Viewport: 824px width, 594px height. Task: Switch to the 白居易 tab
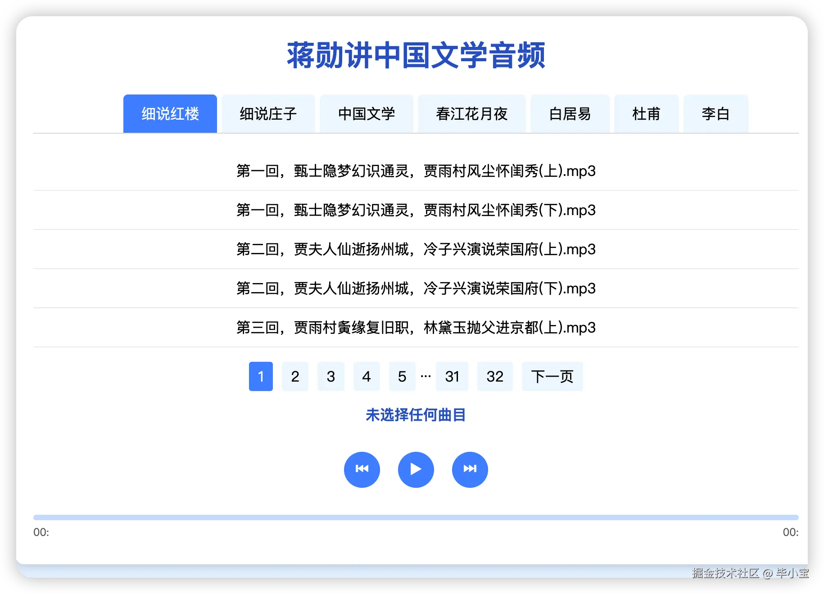pyautogui.click(x=570, y=114)
